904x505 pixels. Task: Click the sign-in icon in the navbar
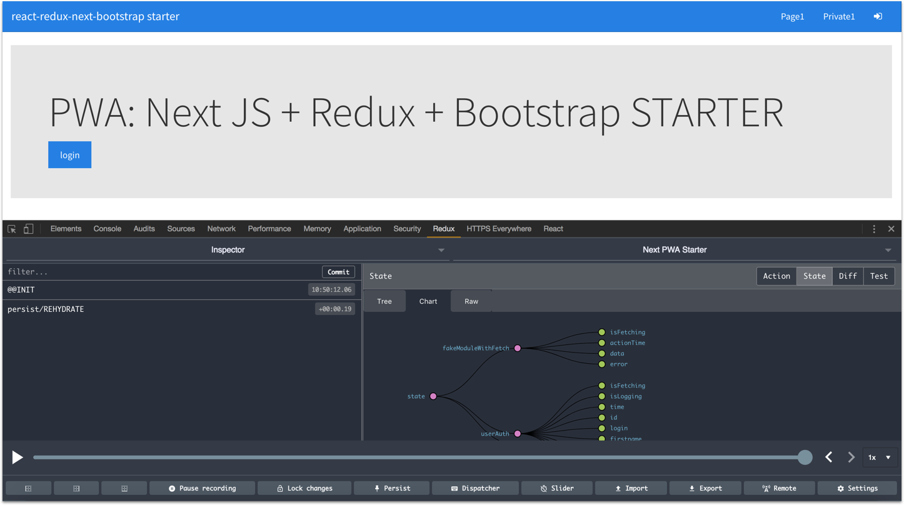pyautogui.click(x=878, y=16)
